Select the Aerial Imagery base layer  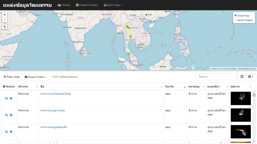coord(236,20)
